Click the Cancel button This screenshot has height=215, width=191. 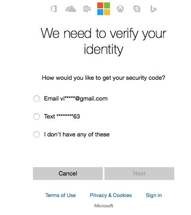pyautogui.click(x=68, y=174)
